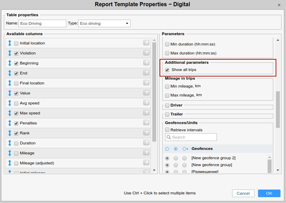This screenshot has height=203, width=286.
Task: Click the Parameters panel vertical scrollbar thumb
Action: pos(278,110)
